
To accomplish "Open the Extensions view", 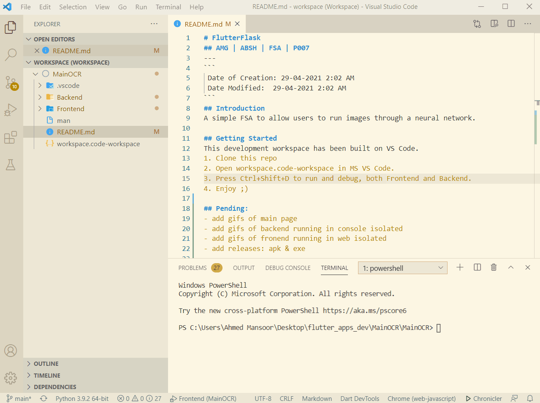I will pyautogui.click(x=11, y=137).
